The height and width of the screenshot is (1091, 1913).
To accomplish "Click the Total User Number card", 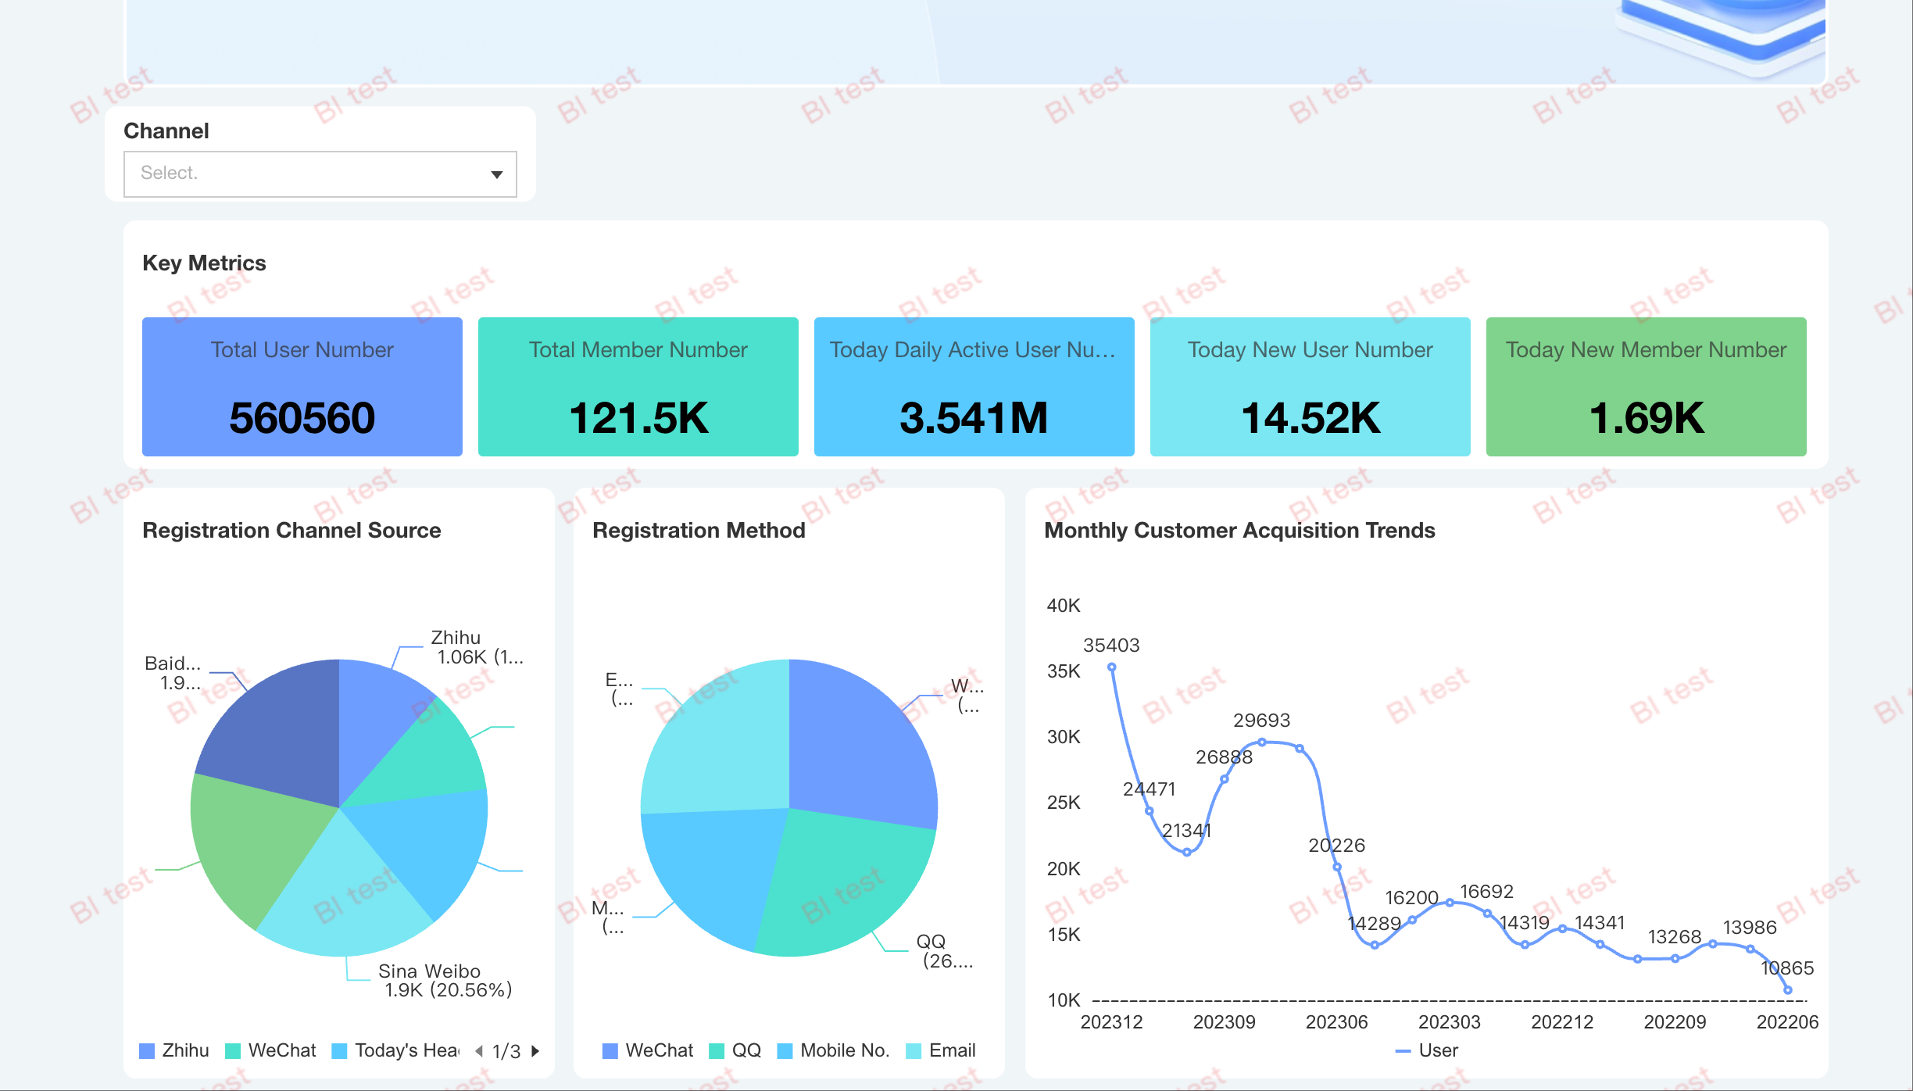I will click(x=302, y=386).
